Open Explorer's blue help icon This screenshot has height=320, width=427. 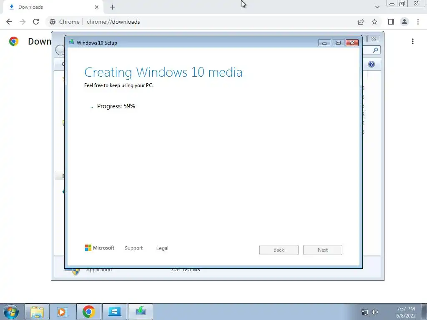pyautogui.click(x=372, y=64)
